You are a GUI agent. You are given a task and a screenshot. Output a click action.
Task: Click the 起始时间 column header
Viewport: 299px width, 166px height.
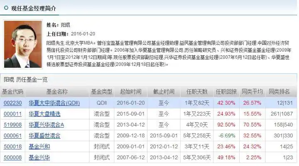tap(131, 92)
